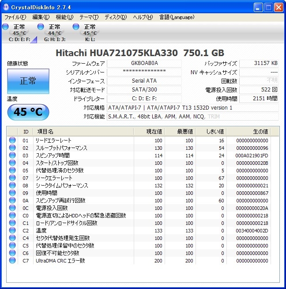Screen dimensions: 286x289
Task: Click the status icon of row 0C 電源投入回数
Action: coord(12,208)
